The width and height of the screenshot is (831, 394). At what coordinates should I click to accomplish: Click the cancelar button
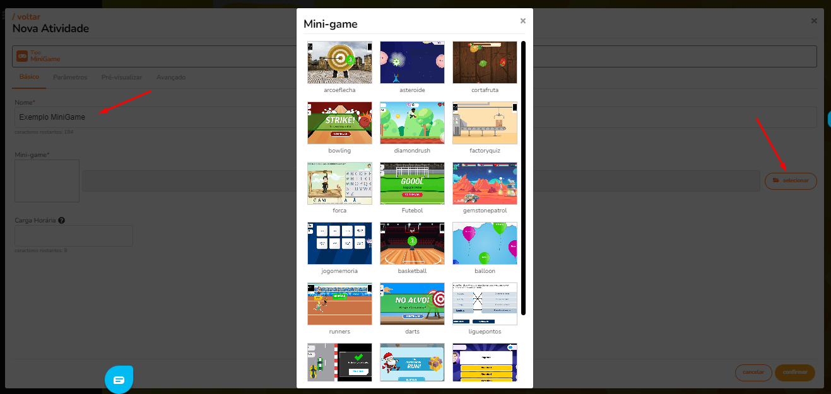click(x=753, y=373)
